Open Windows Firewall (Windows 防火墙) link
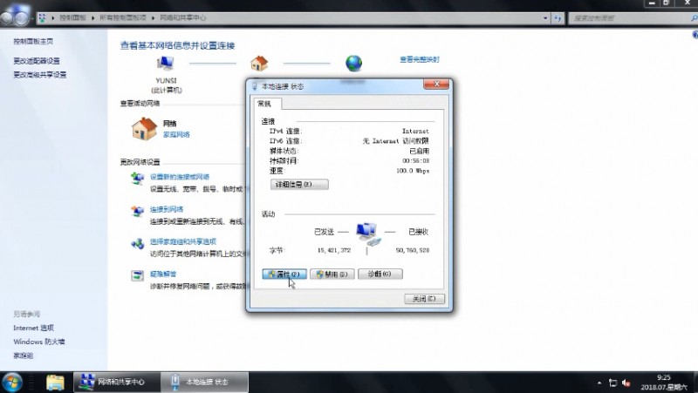698x393 pixels. point(39,342)
